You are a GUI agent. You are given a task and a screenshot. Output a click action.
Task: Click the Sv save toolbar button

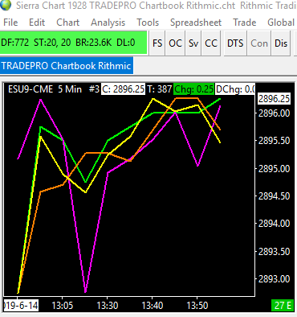(x=193, y=43)
